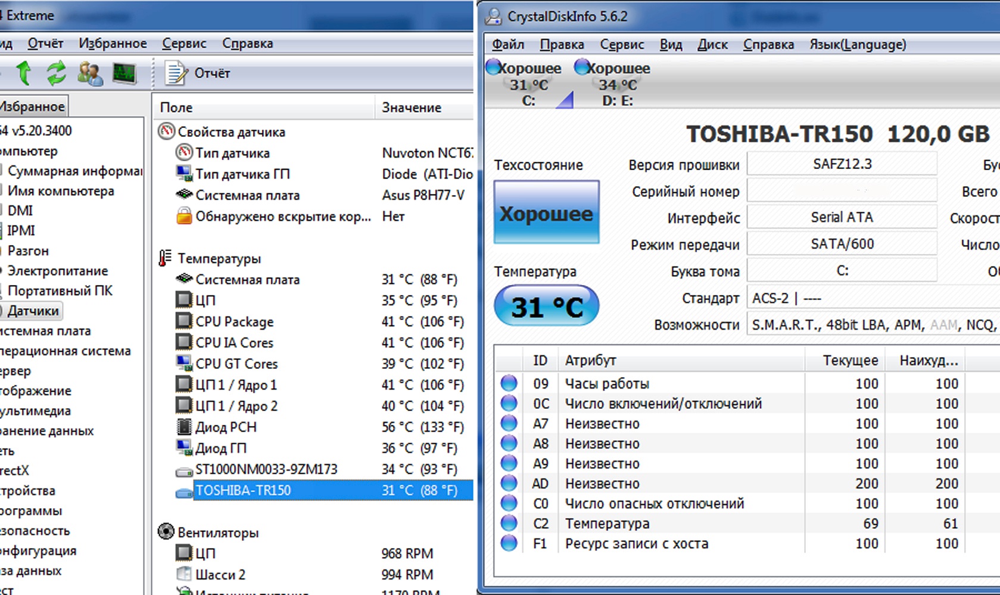Viewport: 1000px width, 595px height.
Task: Click the ACS-2 standard field
Action: point(873,298)
